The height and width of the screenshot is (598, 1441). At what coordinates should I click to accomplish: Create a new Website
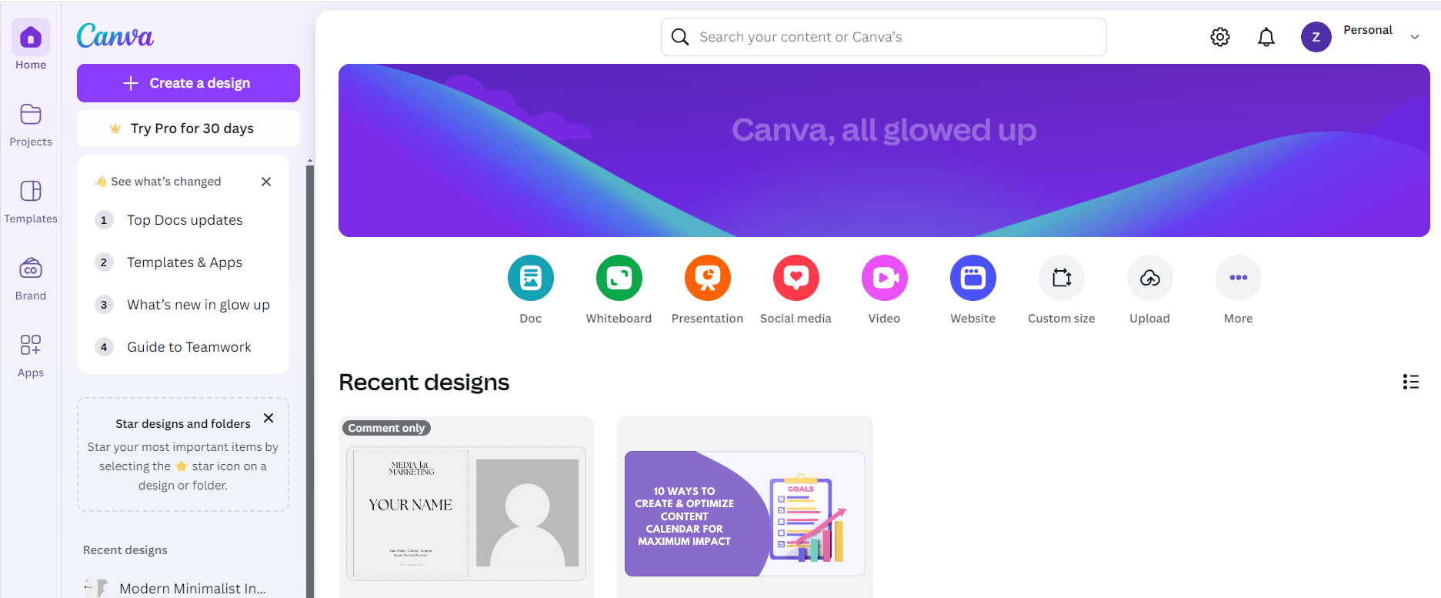(973, 278)
